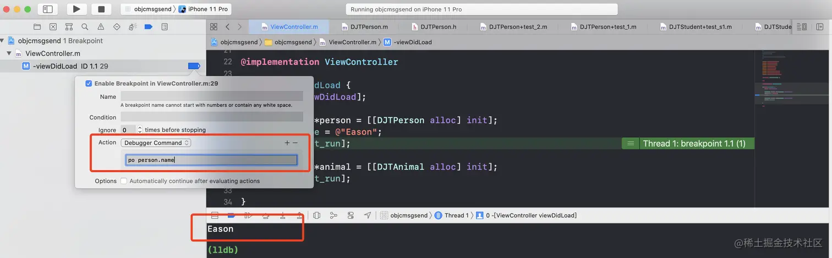Image resolution: width=832 pixels, height=258 pixels.
Task: Hide the debug area toggle icon
Action: tap(215, 215)
